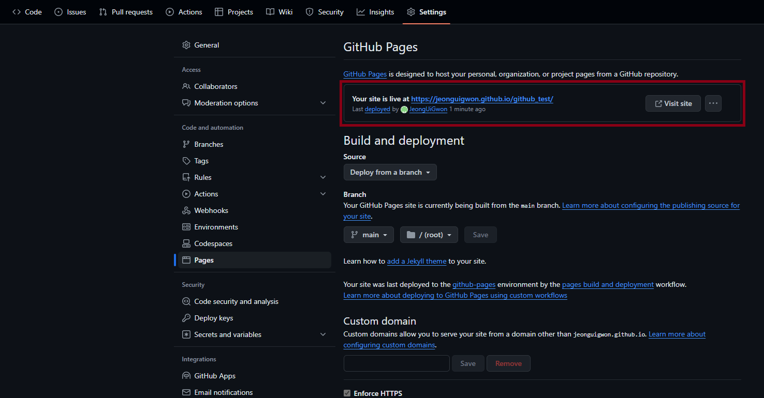Image resolution: width=764 pixels, height=398 pixels.
Task: Open the live site URL link
Action: (x=482, y=99)
